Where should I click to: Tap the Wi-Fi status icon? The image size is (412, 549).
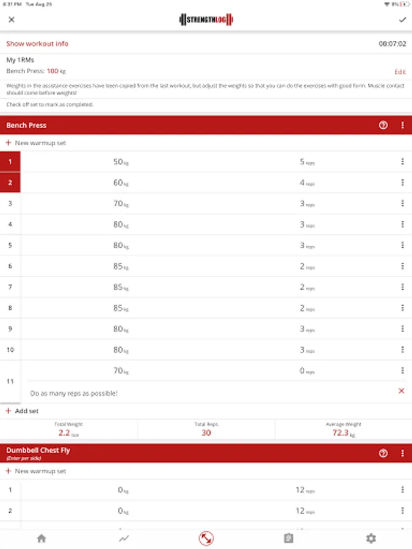coord(387,4)
